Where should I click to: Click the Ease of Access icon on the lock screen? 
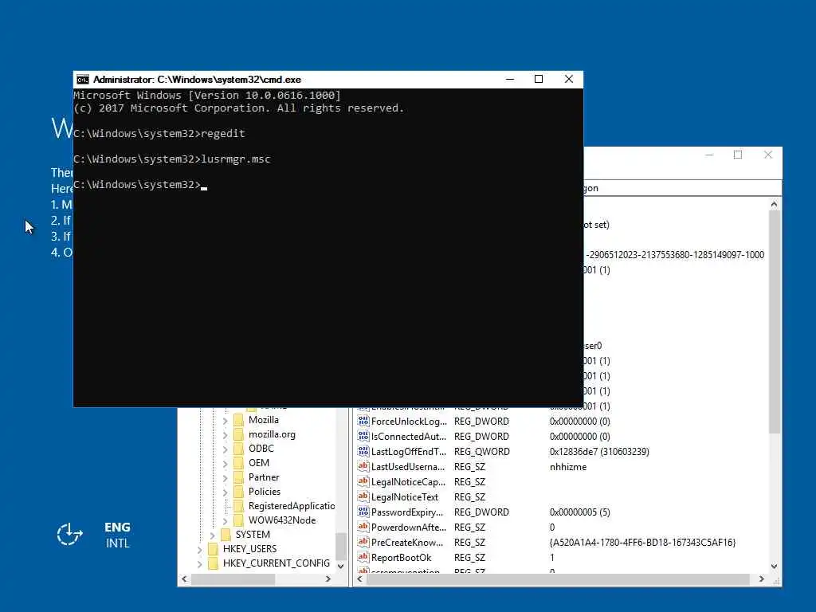[70, 535]
